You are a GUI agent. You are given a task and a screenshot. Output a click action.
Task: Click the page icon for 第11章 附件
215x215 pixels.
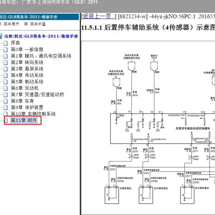[x=6, y=121]
